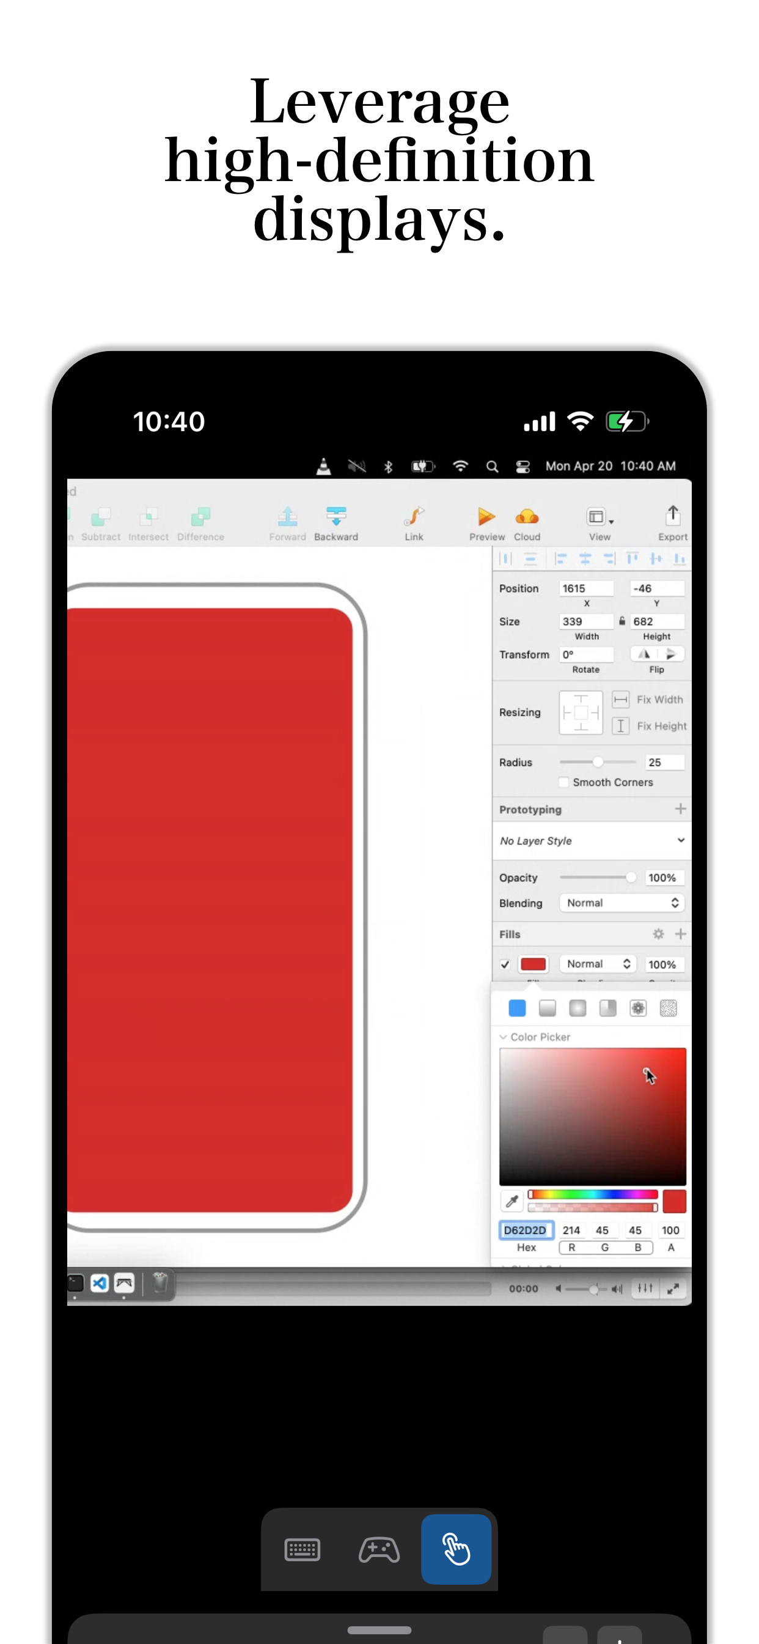Click the Height field 682
The image size is (759, 1644).
[x=657, y=621]
